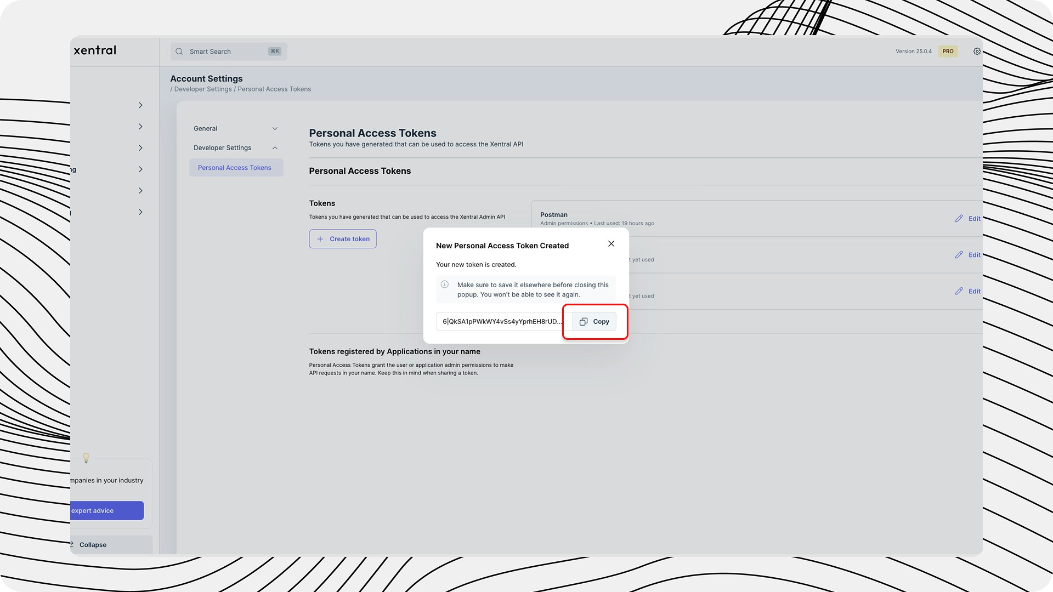Screen dimensions: 1053x592
Task: Click the magnifier icon in Smart Search
Action: point(179,52)
